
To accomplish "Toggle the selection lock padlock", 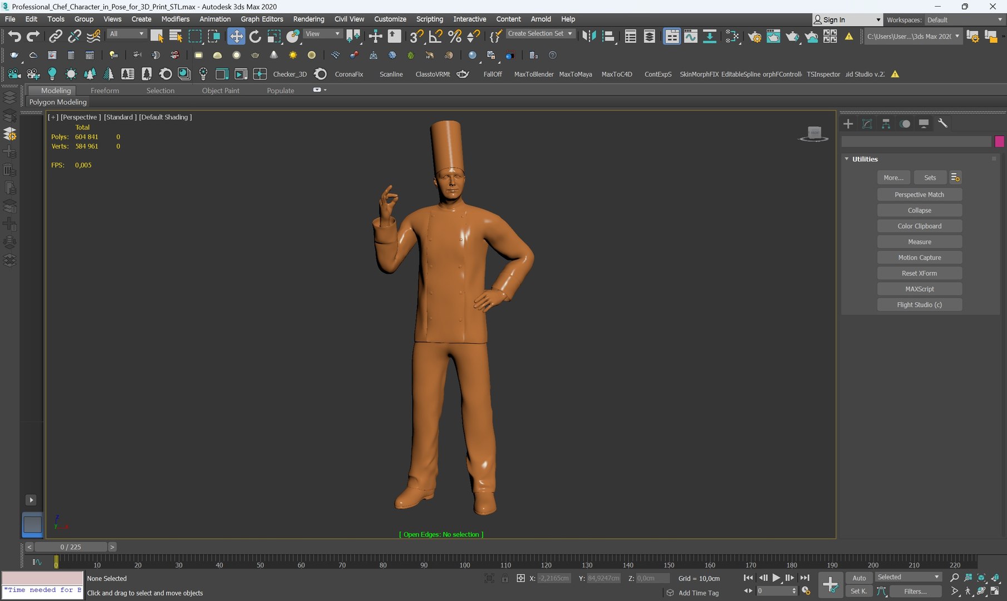I will pyautogui.click(x=505, y=578).
